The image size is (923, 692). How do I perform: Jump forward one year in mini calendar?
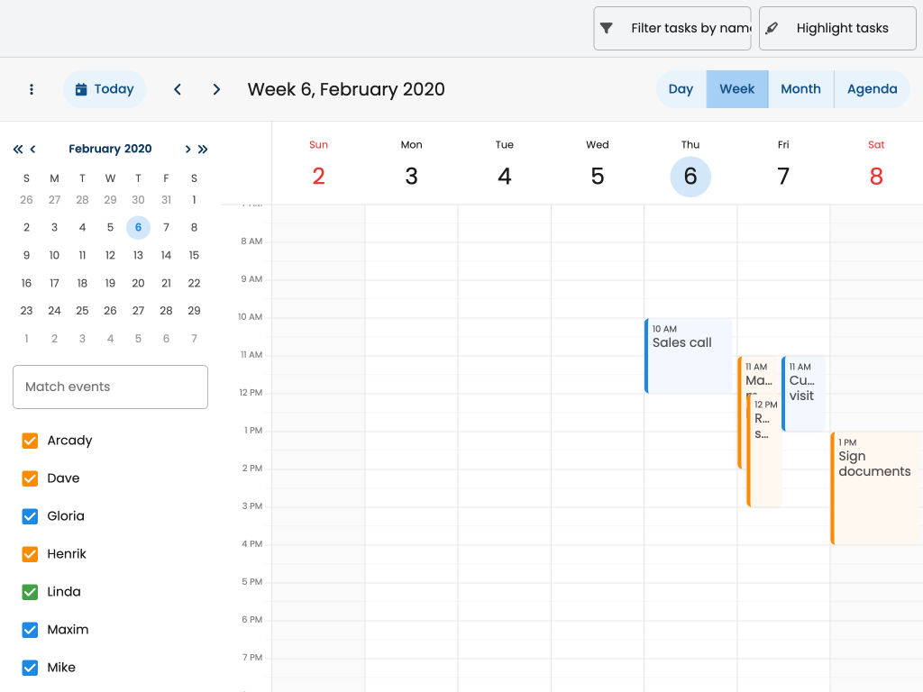pos(203,150)
